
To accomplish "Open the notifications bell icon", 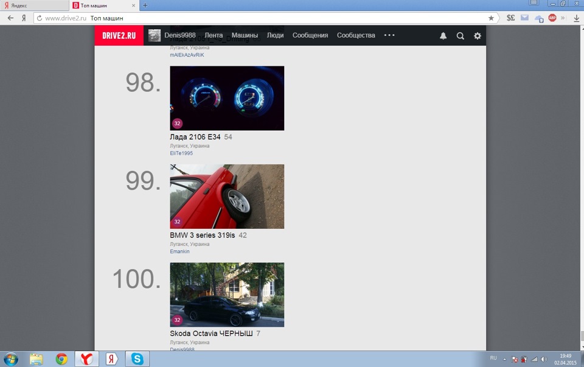I will click(443, 36).
